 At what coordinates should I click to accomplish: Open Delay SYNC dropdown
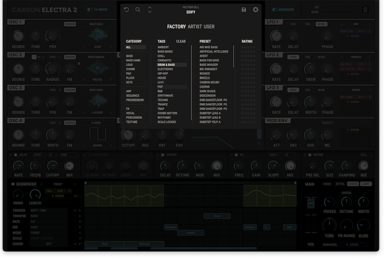[x=40, y=155]
